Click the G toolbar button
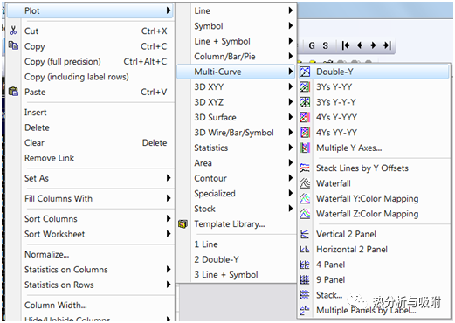 [312, 45]
